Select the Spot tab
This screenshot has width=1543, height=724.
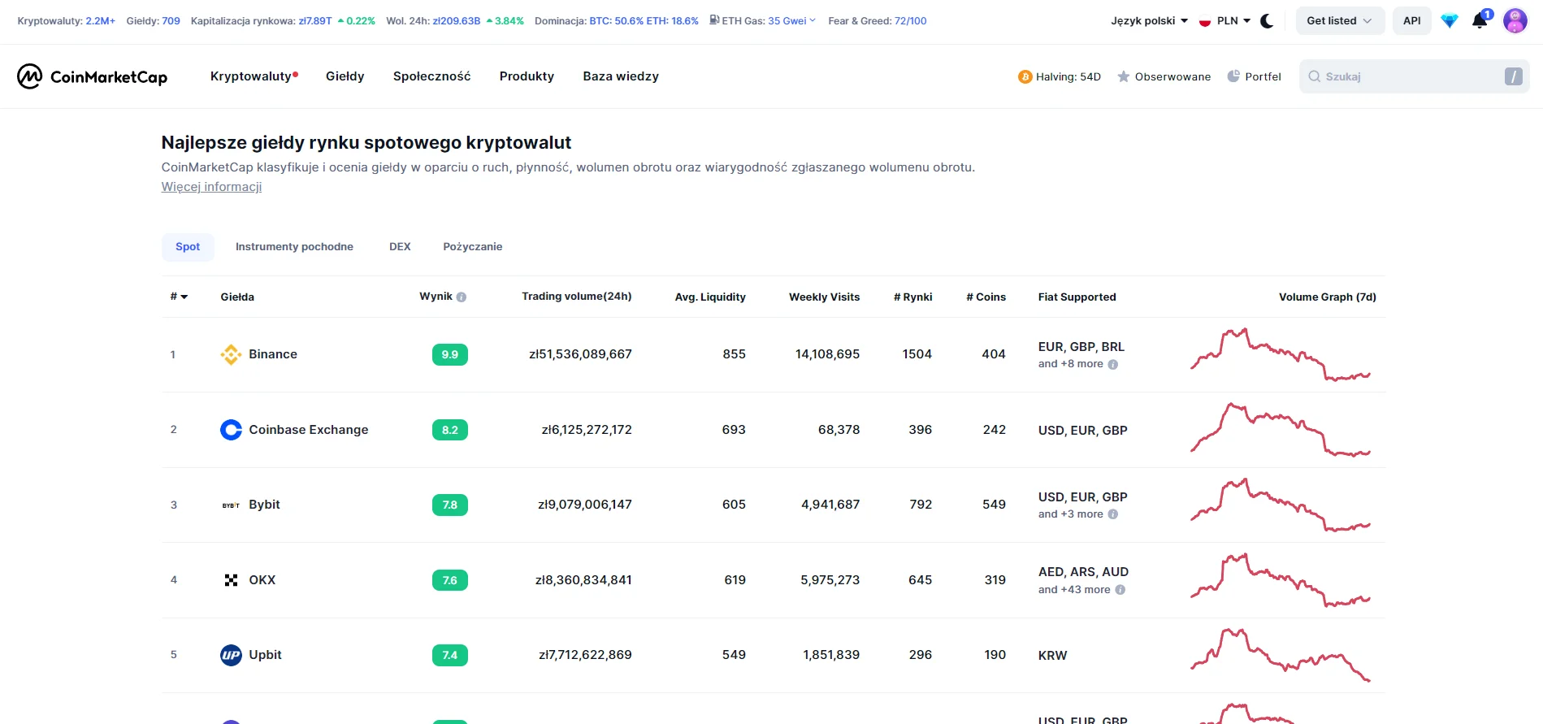point(188,247)
